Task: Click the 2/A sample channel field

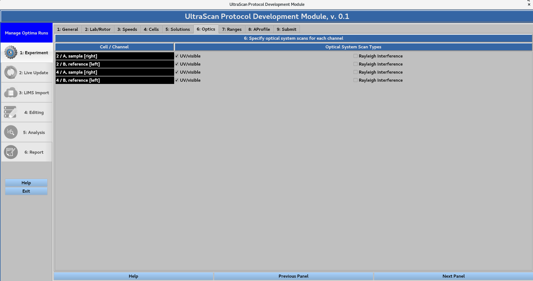Action: 115,56
